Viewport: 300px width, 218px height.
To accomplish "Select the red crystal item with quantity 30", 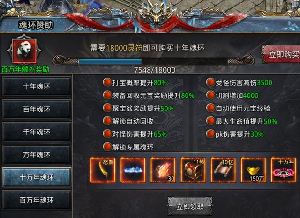I will pyautogui.click(x=163, y=170).
